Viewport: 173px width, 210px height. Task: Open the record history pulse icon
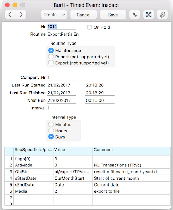click(x=135, y=15)
